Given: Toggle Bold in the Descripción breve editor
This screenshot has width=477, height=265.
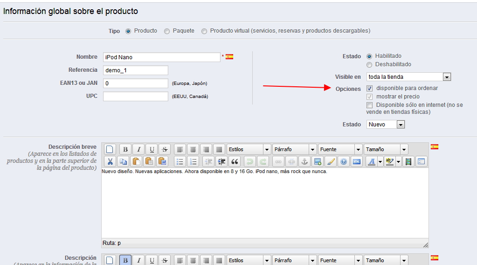Looking at the screenshot, I should 125,149.
